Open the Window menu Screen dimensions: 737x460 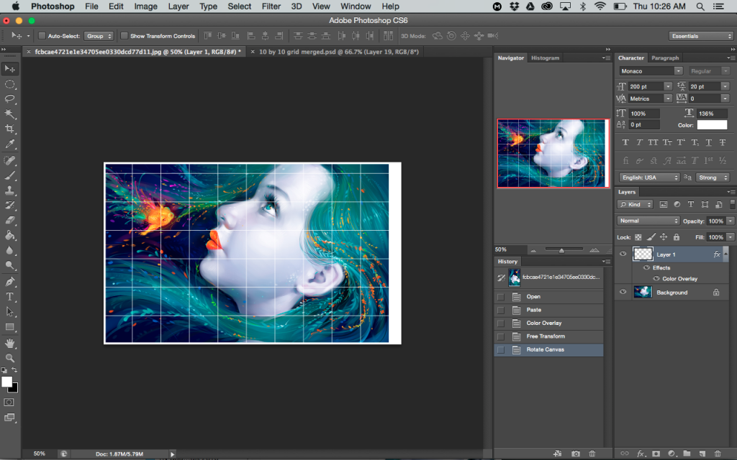coord(356,6)
